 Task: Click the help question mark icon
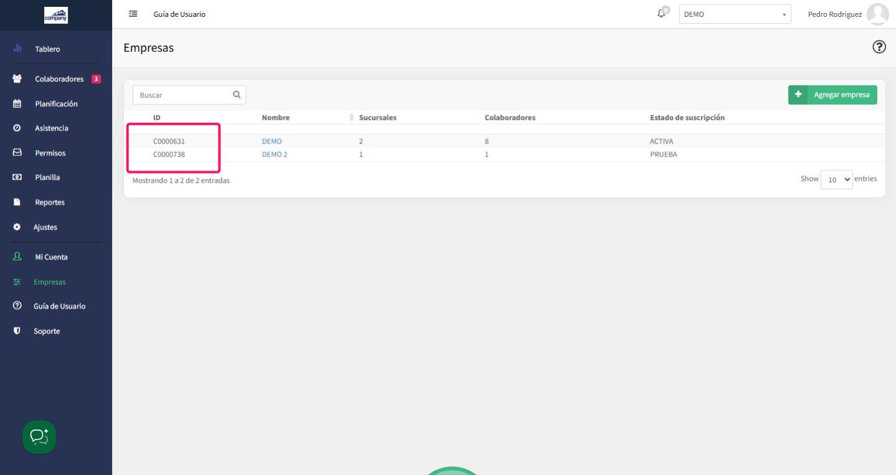(x=879, y=47)
